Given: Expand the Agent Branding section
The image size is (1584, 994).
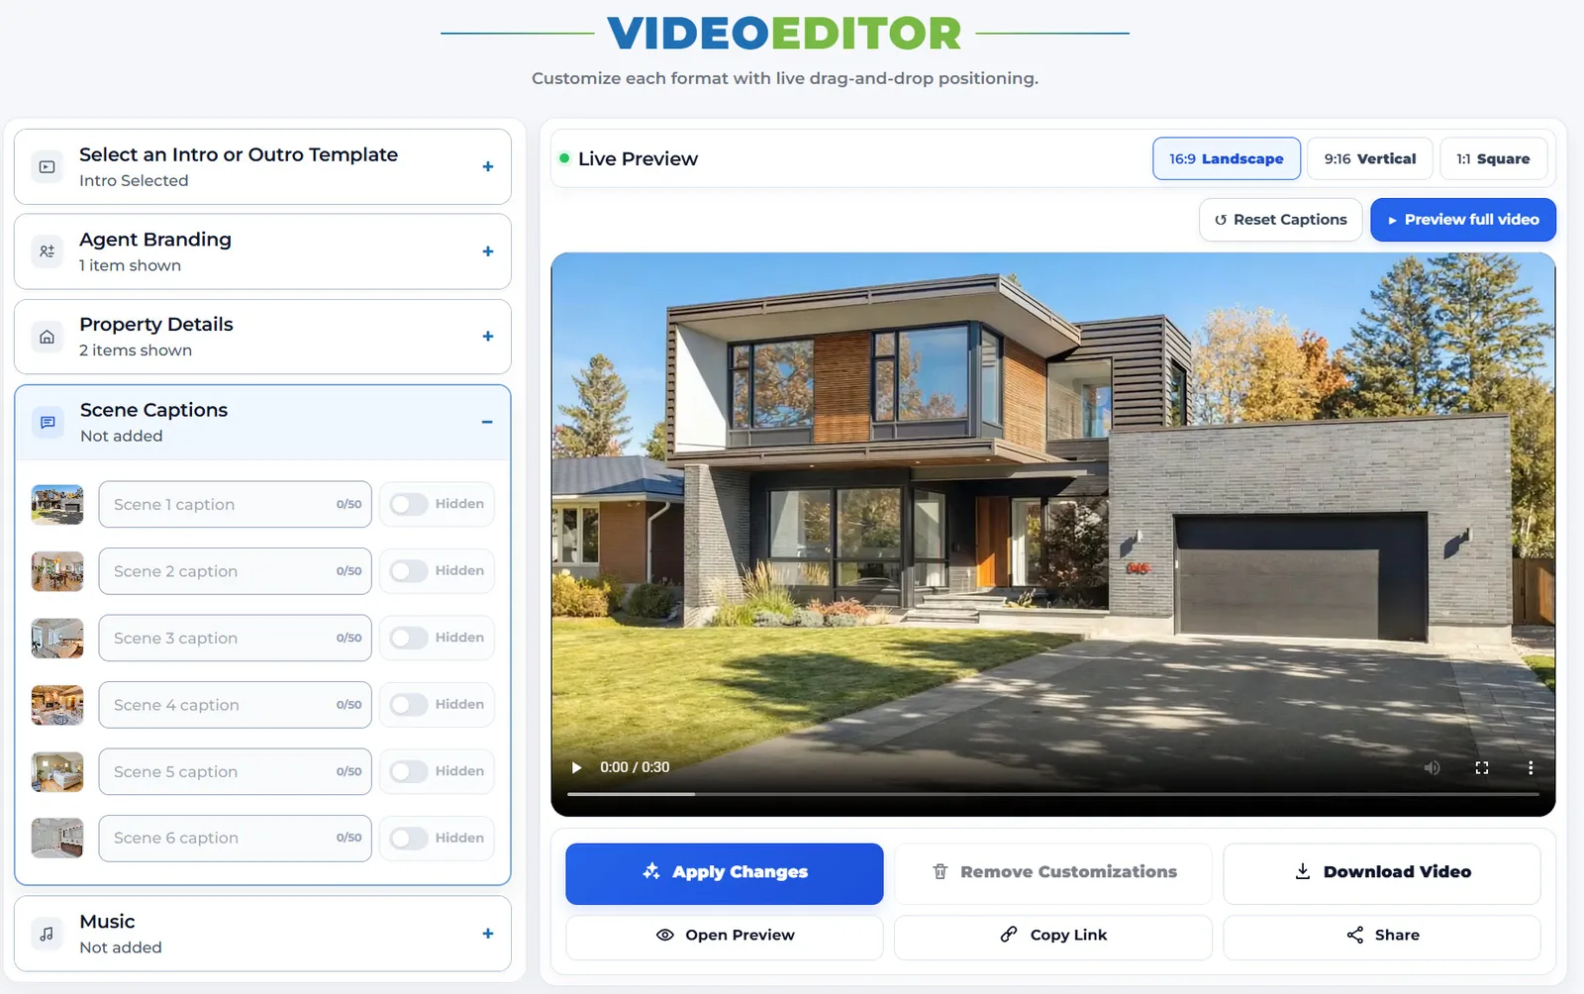Looking at the screenshot, I should click(x=487, y=251).
